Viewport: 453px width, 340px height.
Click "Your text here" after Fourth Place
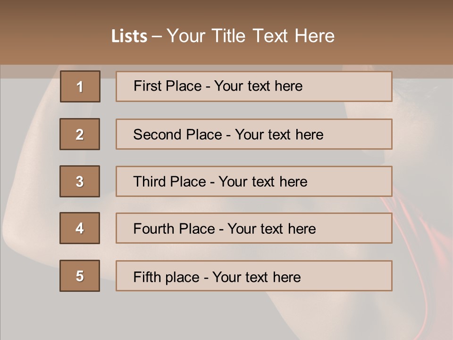pos(271,229)
